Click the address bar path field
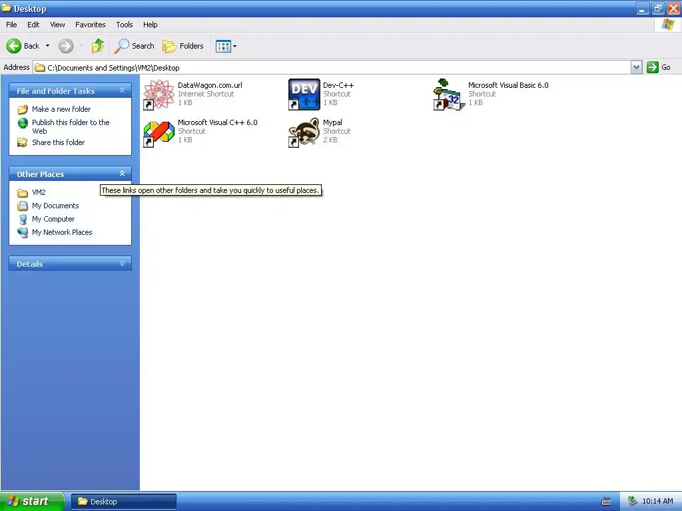Screen dimensions: 682x511 (333, 67)
